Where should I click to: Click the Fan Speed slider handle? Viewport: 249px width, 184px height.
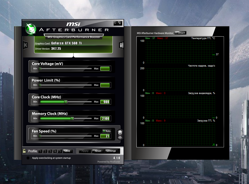40,136
